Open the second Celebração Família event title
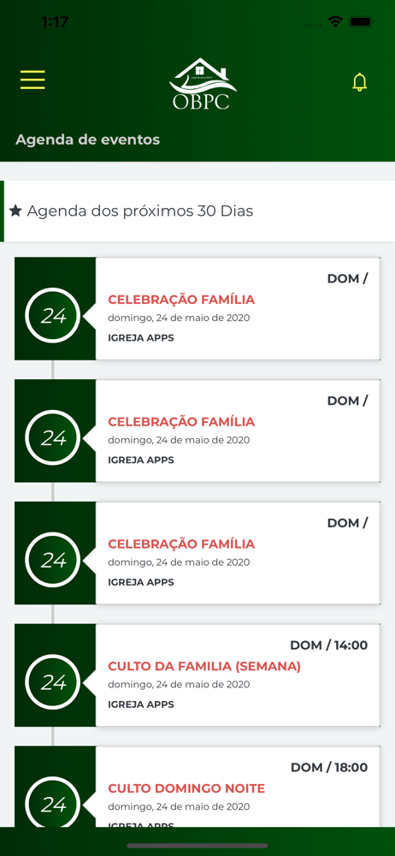This screenshot has height=856, width=395. coord(181,422)
